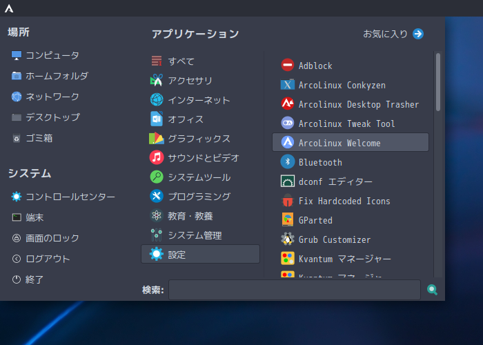Click the ホームフォルダ label
The image size is (483, 345).
[x=57, y=76]
